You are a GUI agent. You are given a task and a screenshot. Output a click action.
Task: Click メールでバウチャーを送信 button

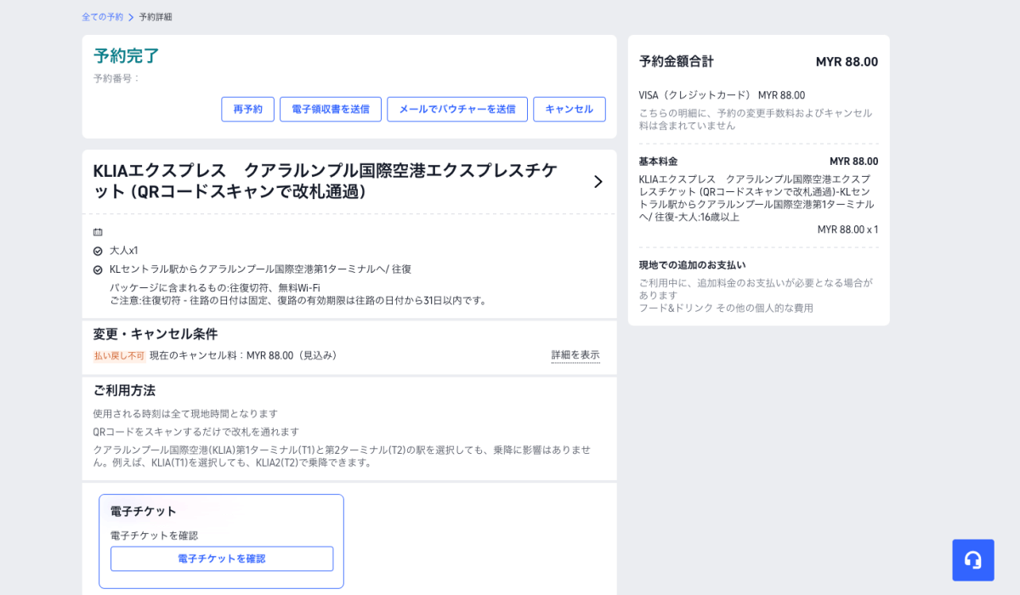[x=457, y=109]
